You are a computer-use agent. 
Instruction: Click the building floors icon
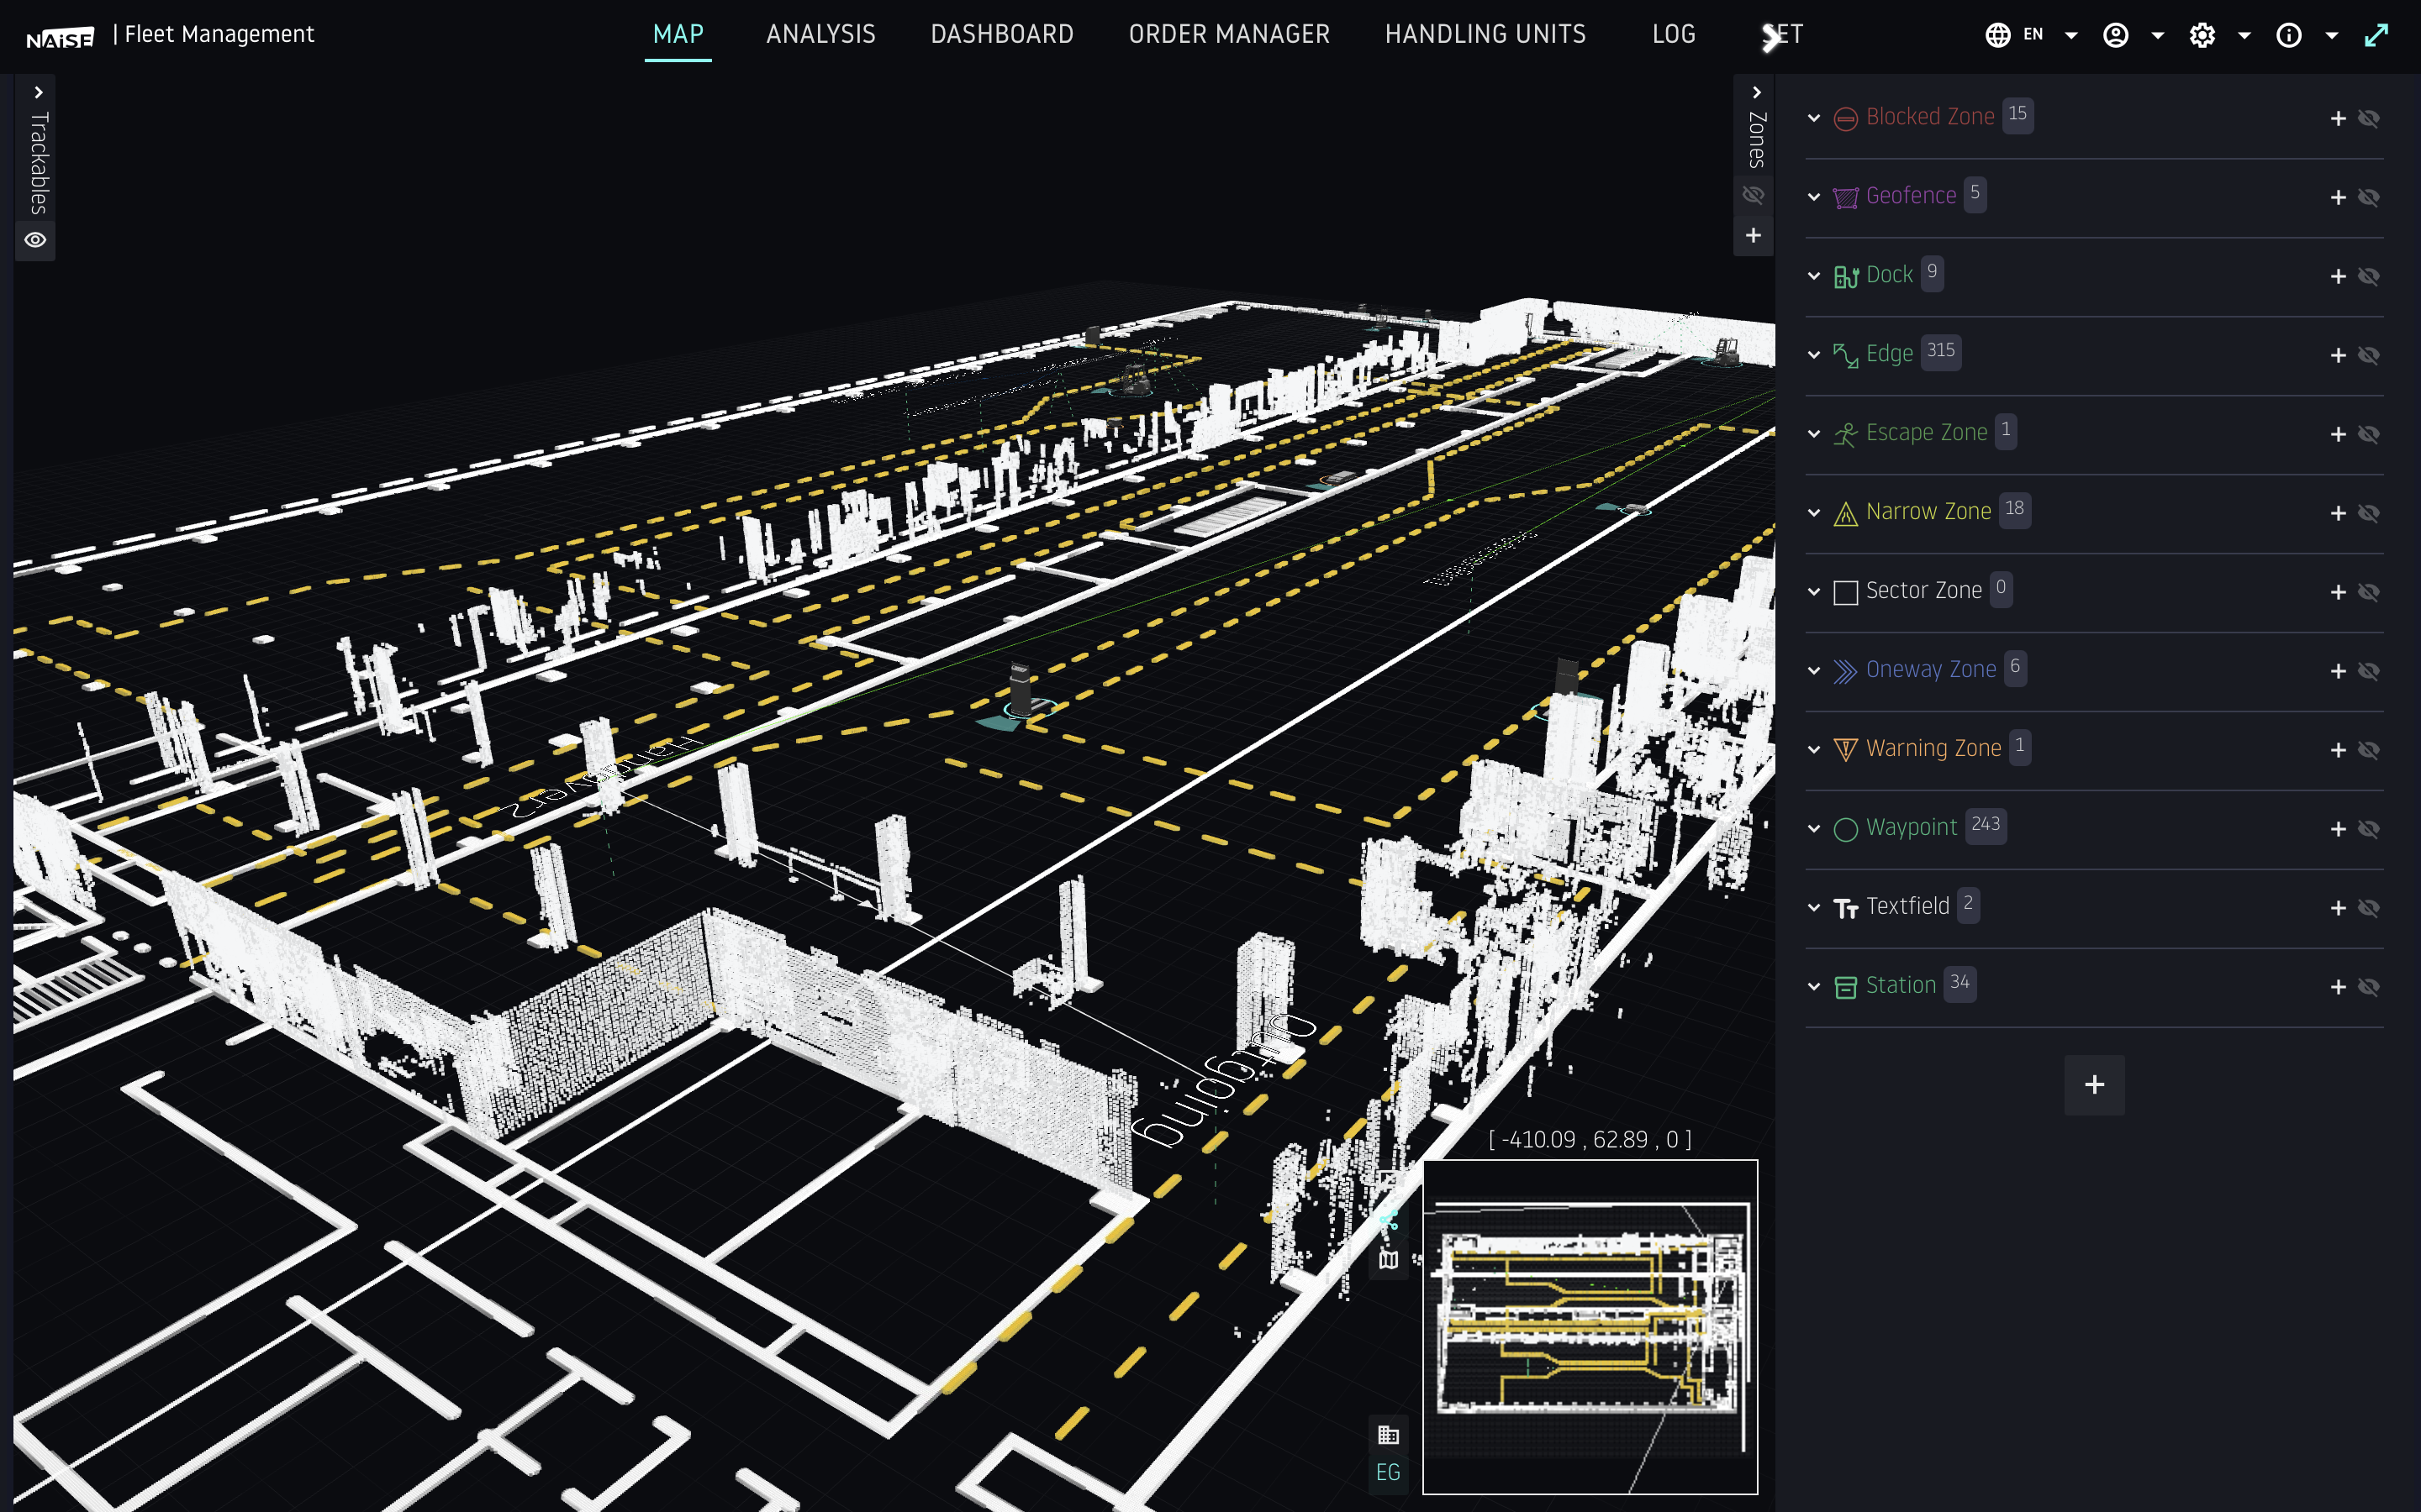(1388, 1435)
